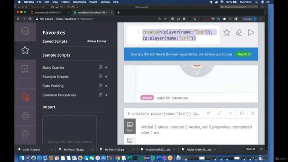Expand the Data Profiling folder arrow
The height and width of the screenshot is (162, 288).
pyautogui.click(x=106, y=86)
